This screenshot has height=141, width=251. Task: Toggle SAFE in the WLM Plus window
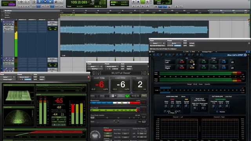[123, 69]
